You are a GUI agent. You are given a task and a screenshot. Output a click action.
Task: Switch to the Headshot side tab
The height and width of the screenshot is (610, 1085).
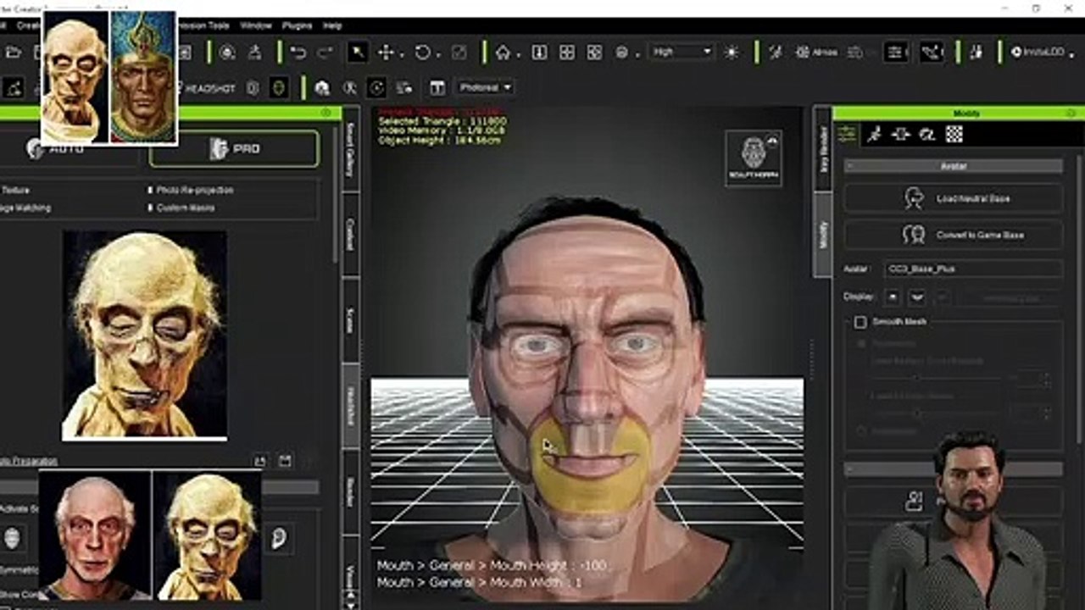click(350, 407)
